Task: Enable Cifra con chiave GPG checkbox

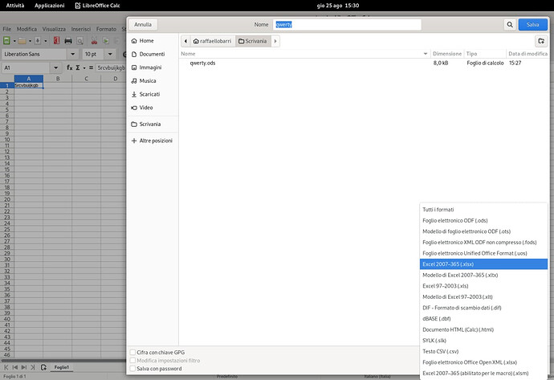Action: 132,352
